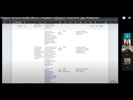The height and width of the screenshot is (100, 133).
Task: Click the copy document icon left of search
Action: click(x=91, y=26)
